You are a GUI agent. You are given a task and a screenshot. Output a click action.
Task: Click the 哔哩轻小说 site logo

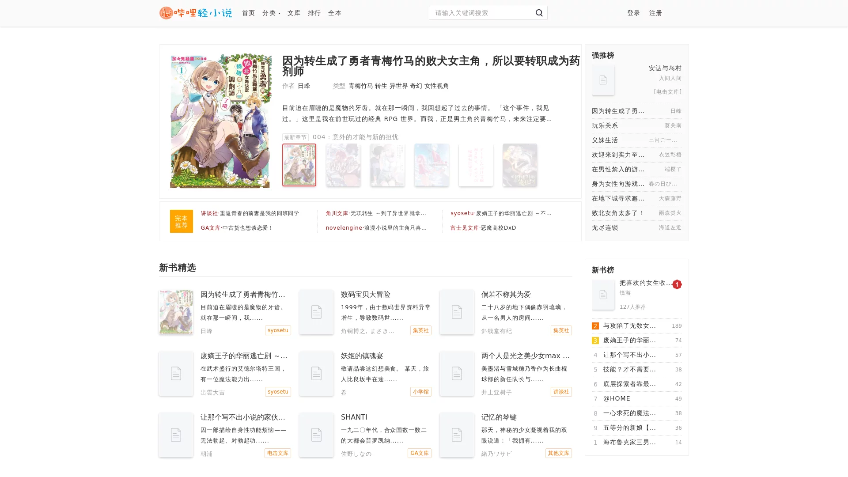point(195,13)
